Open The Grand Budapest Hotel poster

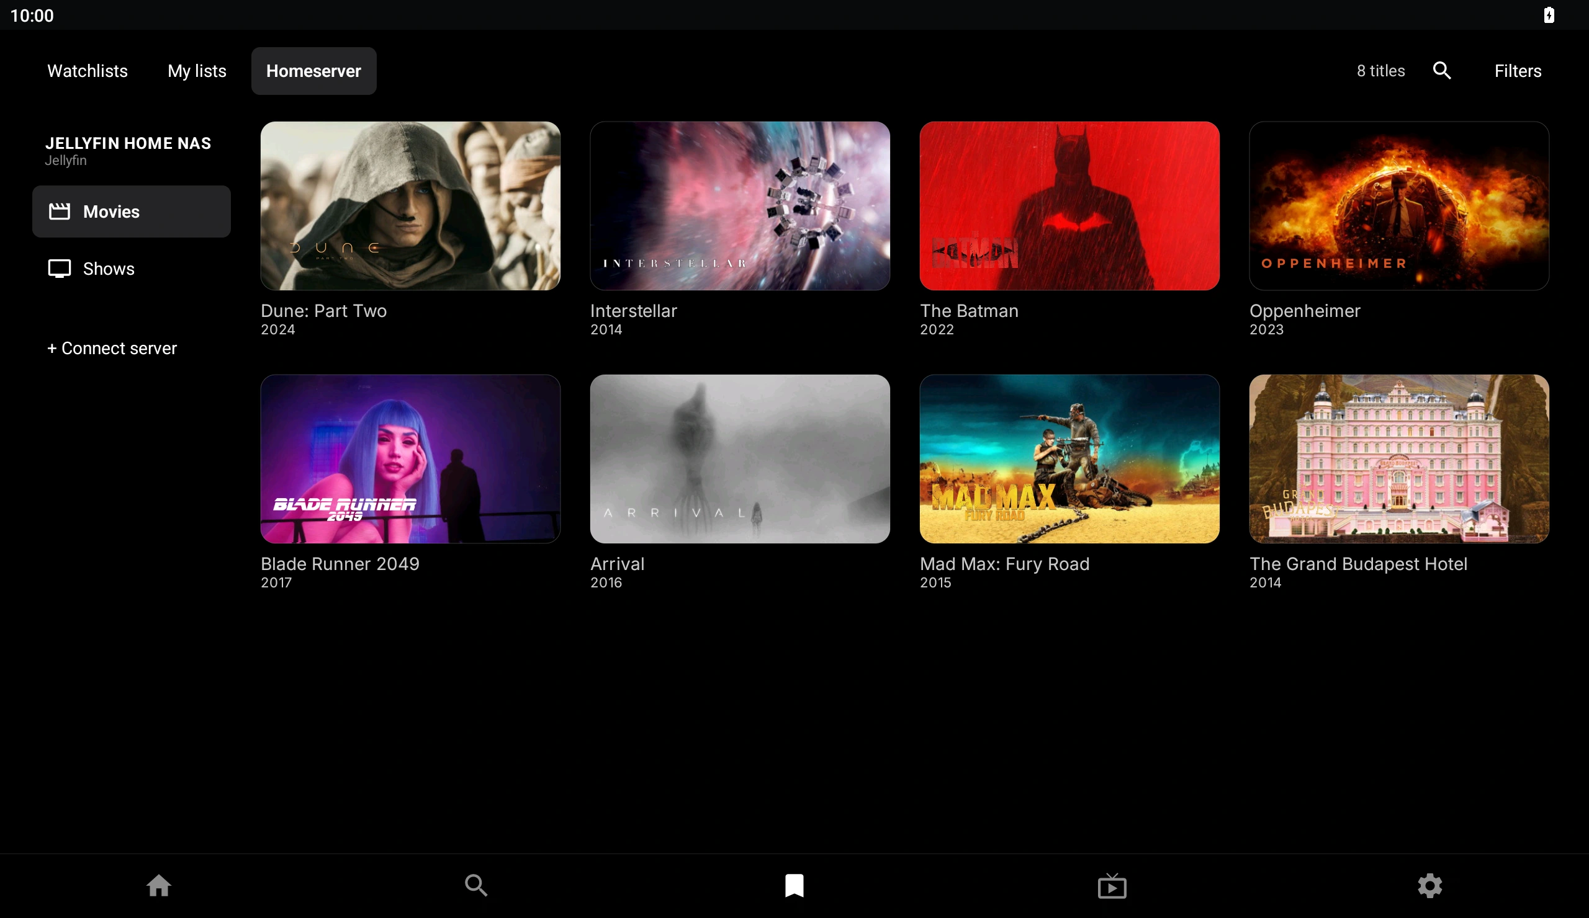(x=1398, y=458)
